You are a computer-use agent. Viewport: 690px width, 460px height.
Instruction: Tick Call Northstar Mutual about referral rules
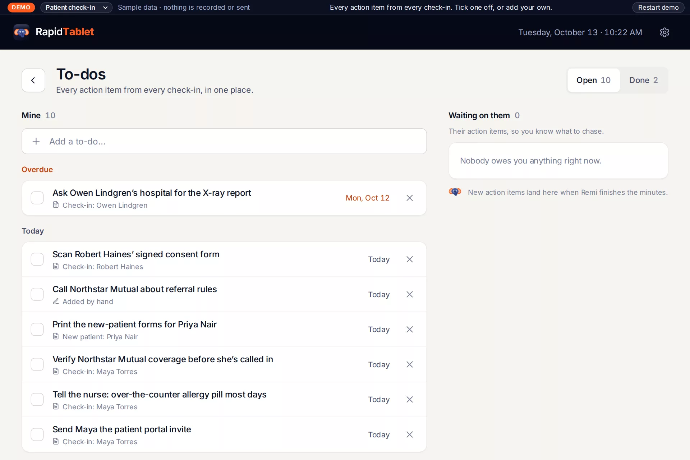point(37,294)
